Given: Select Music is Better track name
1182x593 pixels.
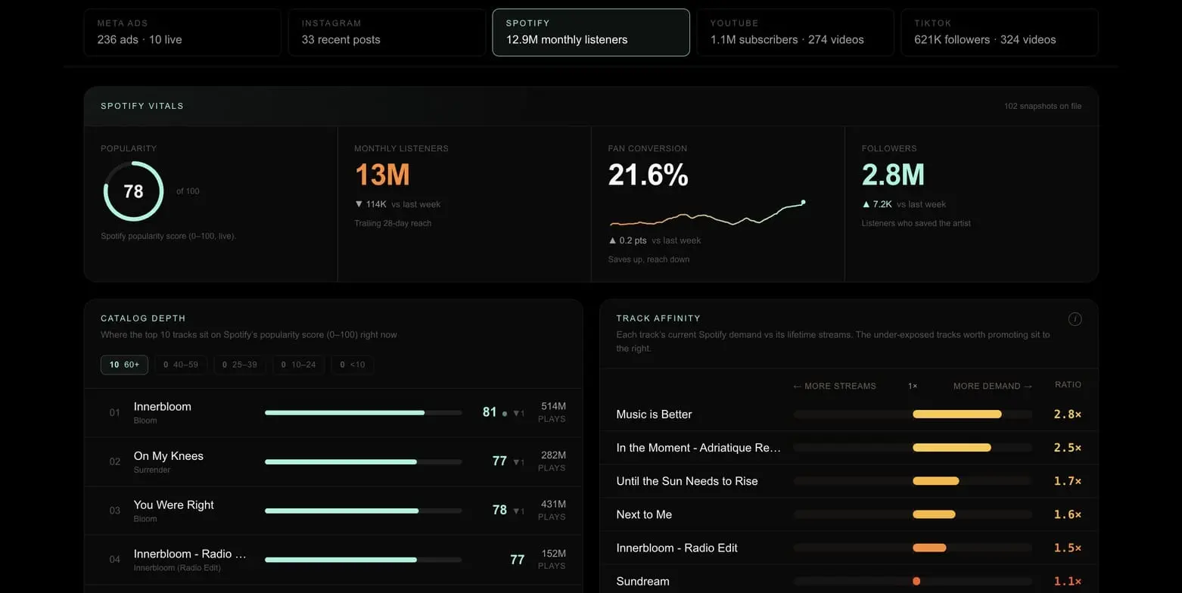Looking at the screenshot, I should point(655,414).
